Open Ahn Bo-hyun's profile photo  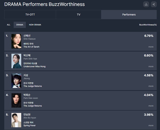[16, 120]
